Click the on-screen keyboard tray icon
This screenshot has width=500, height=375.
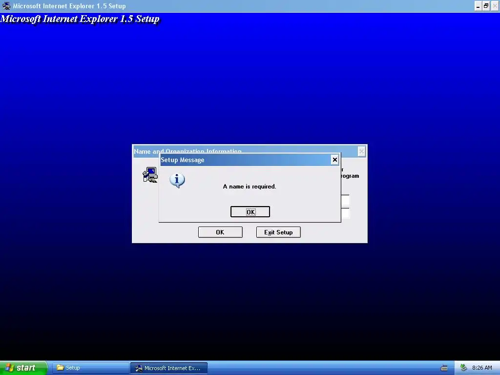(x=444, y=368)
